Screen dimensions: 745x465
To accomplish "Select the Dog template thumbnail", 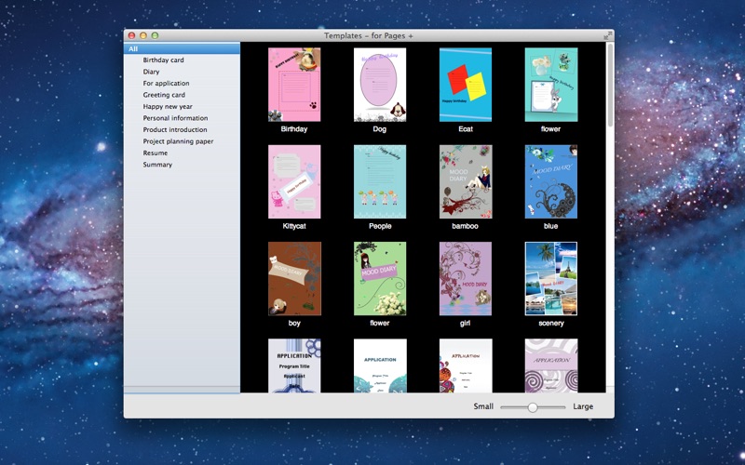I will [380, 85].
